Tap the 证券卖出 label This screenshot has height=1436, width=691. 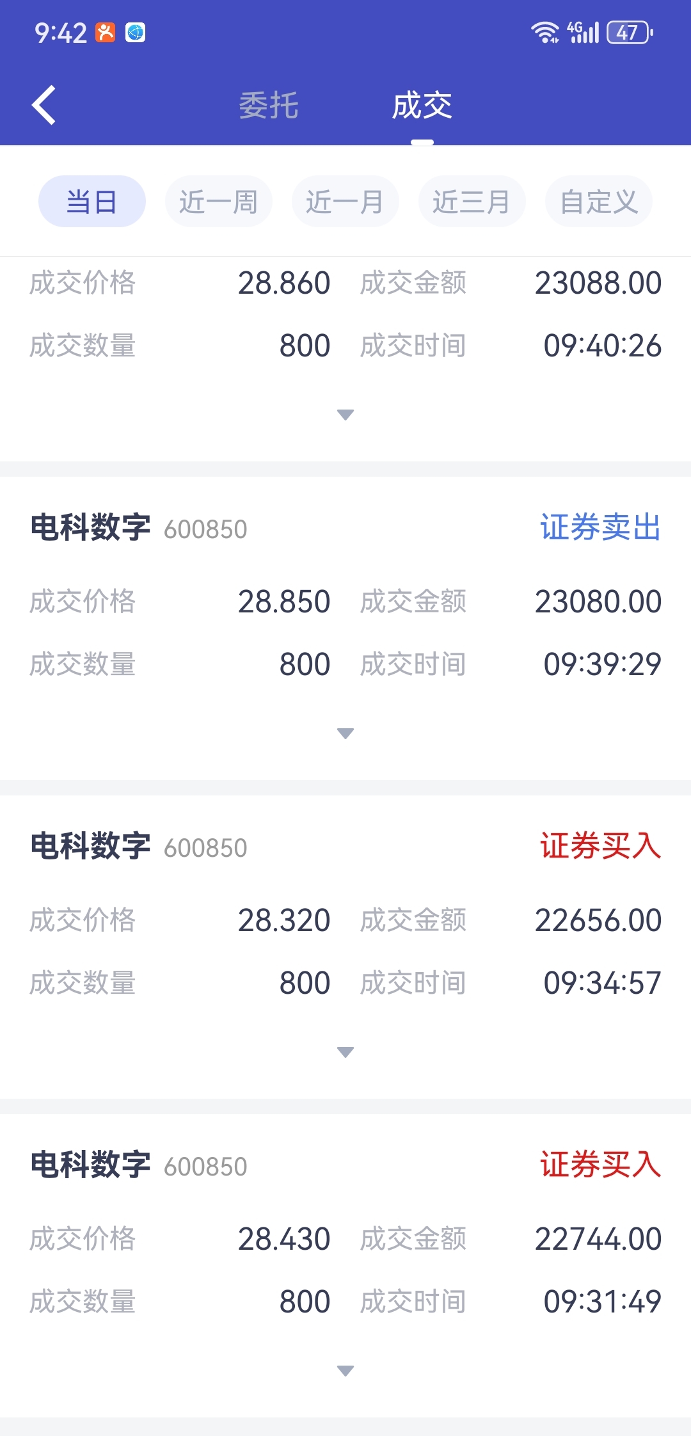click(x=601, y=528)
